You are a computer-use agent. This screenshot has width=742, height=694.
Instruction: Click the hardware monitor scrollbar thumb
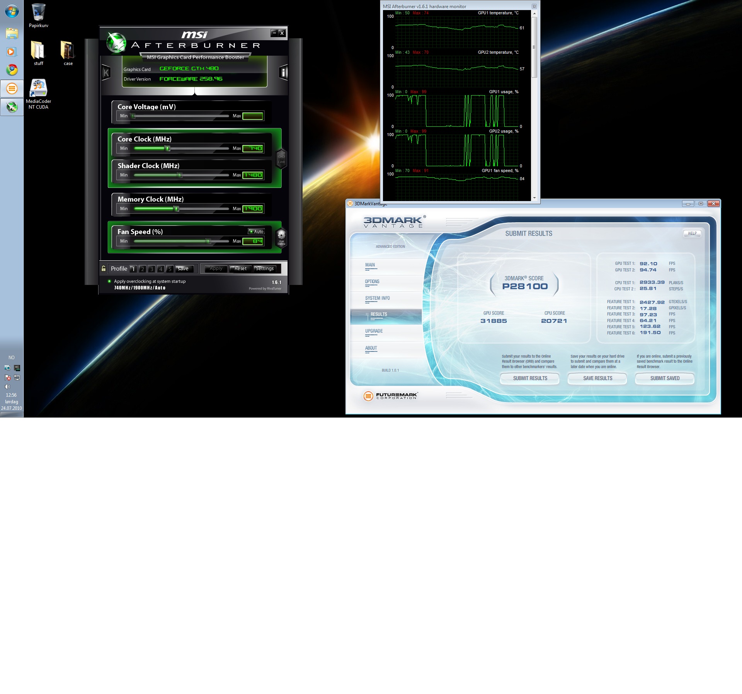[534, 47]
